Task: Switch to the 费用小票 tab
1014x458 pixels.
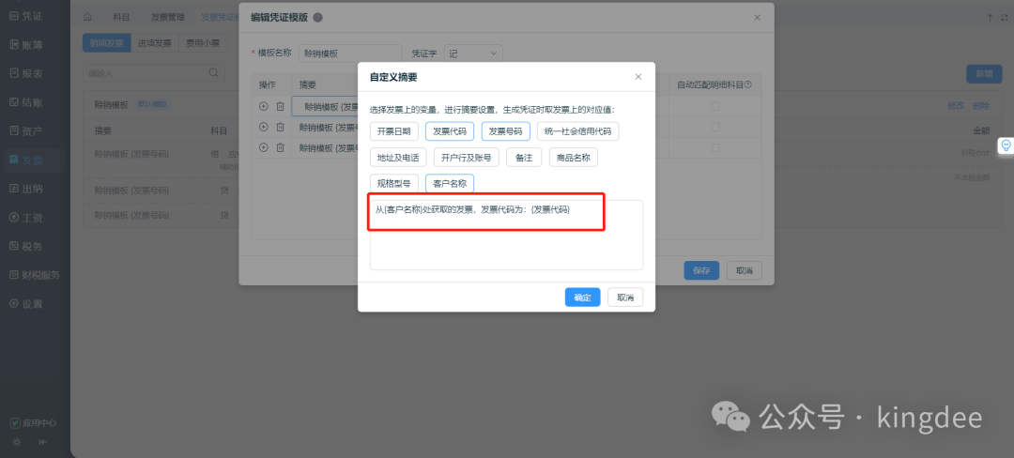Action: click(x=202, y=42)
